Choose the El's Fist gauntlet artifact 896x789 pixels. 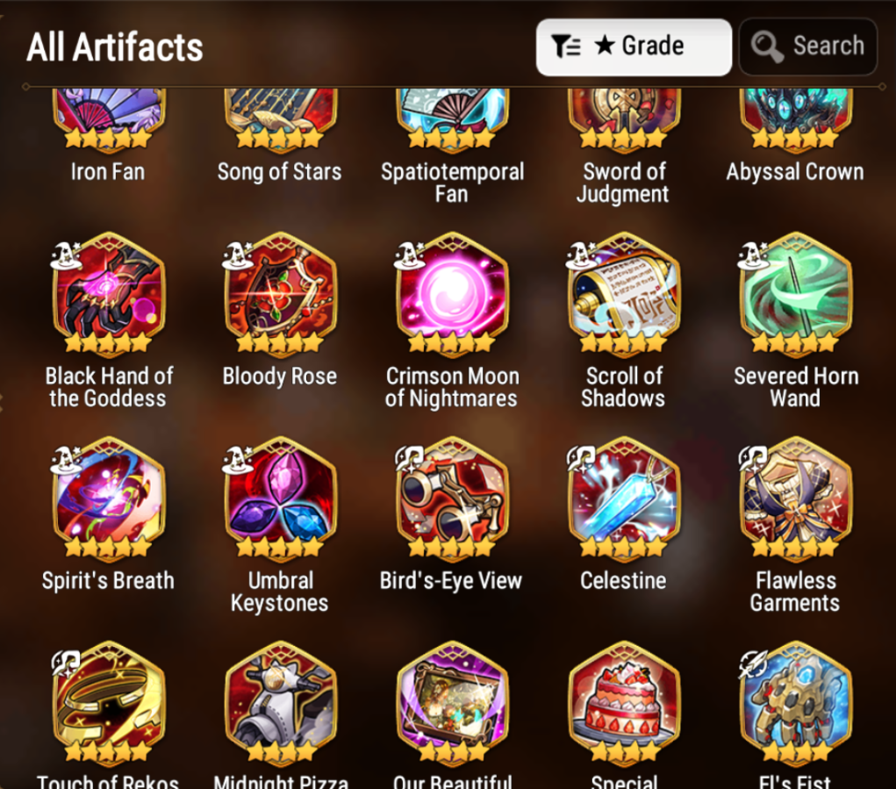point(795,703)
